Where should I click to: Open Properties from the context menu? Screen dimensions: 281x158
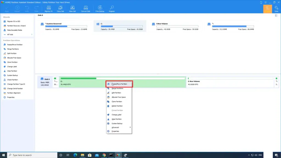coord(119,131)
